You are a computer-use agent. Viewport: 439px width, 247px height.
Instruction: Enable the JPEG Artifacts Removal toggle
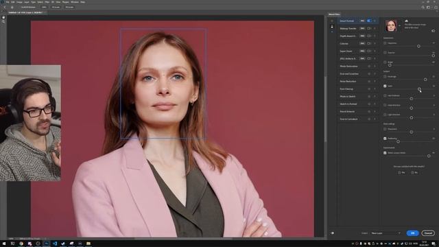click(x=369, y=59)
